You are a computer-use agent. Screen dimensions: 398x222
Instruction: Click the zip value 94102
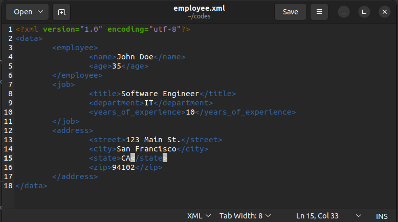click(123, 167)
